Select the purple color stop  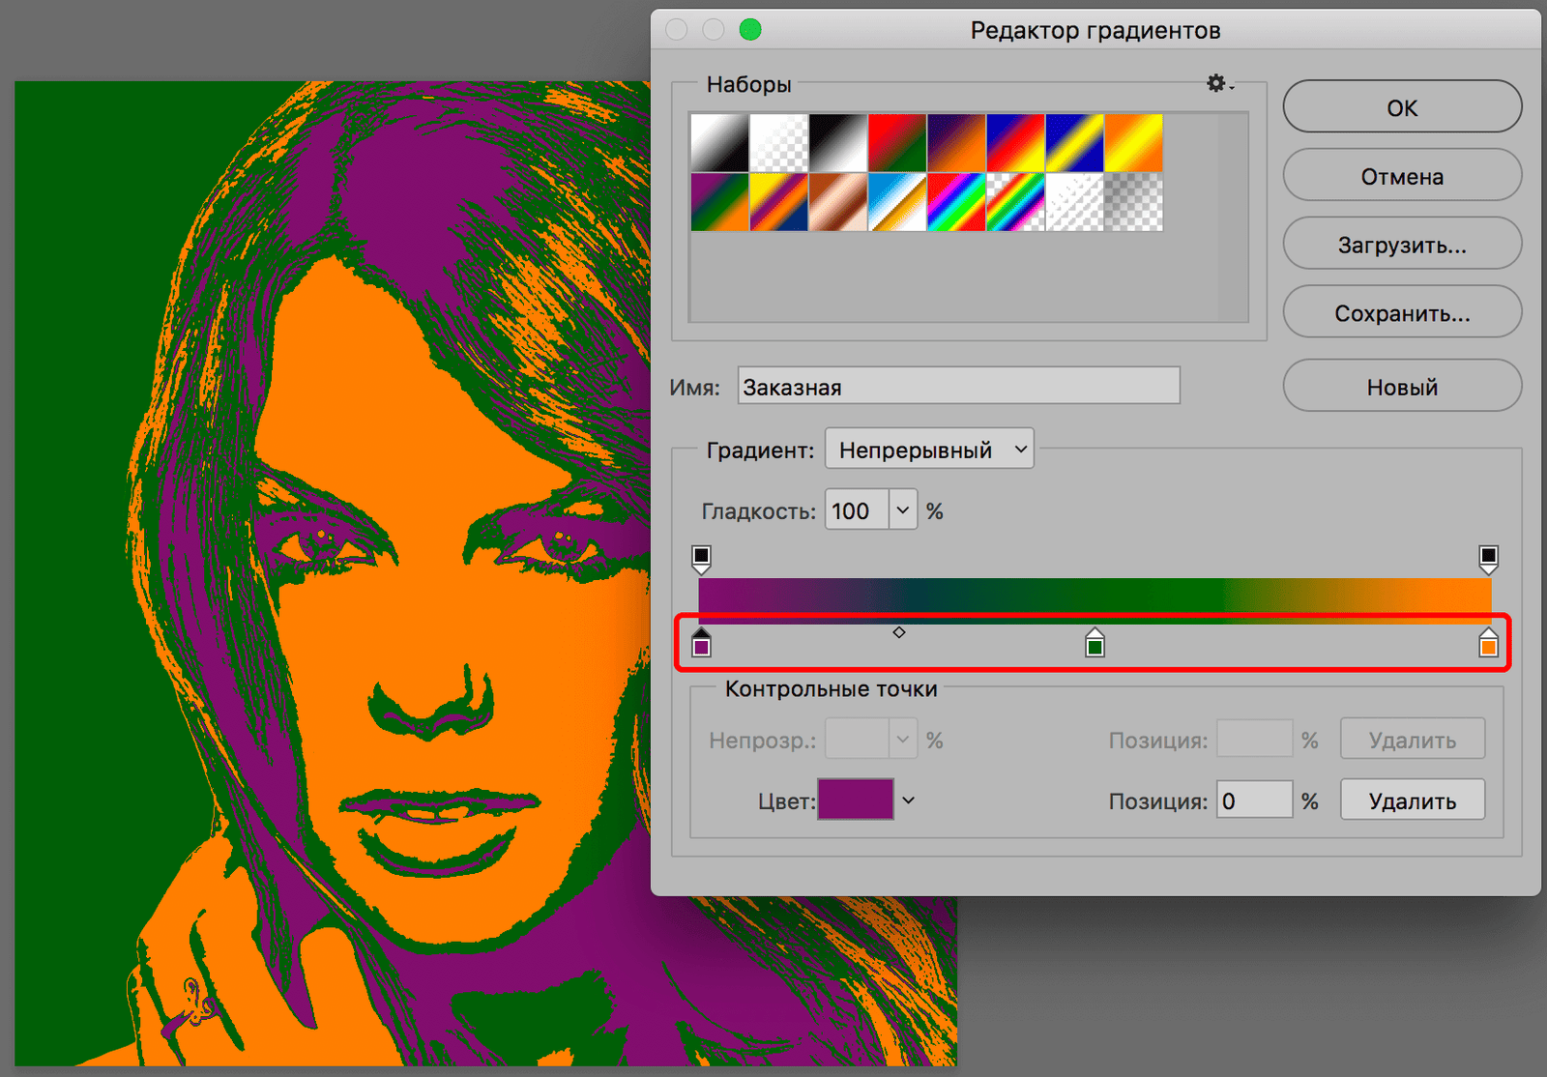click(x=702, y=644)
